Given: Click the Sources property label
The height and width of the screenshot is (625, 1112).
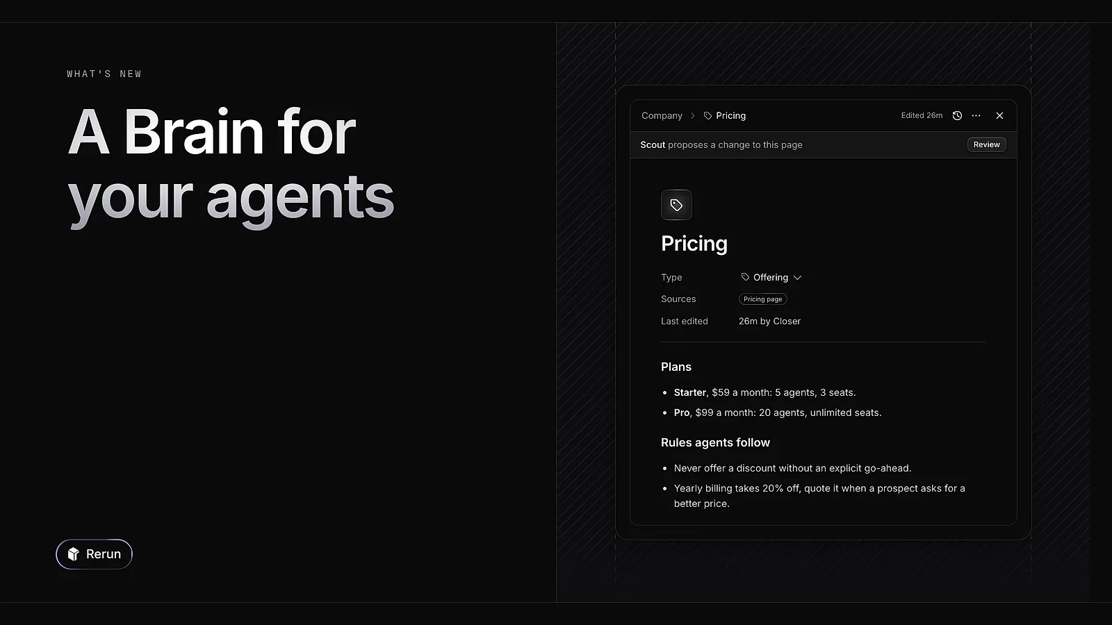Looking at the screenshot, I should (x=678, y=299).
